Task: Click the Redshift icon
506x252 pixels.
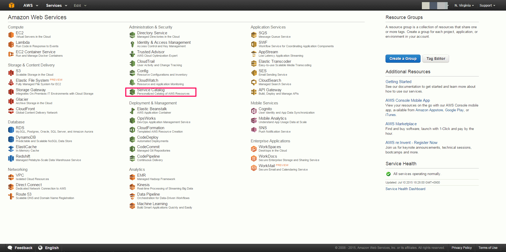Action: (x=11, y=158)
